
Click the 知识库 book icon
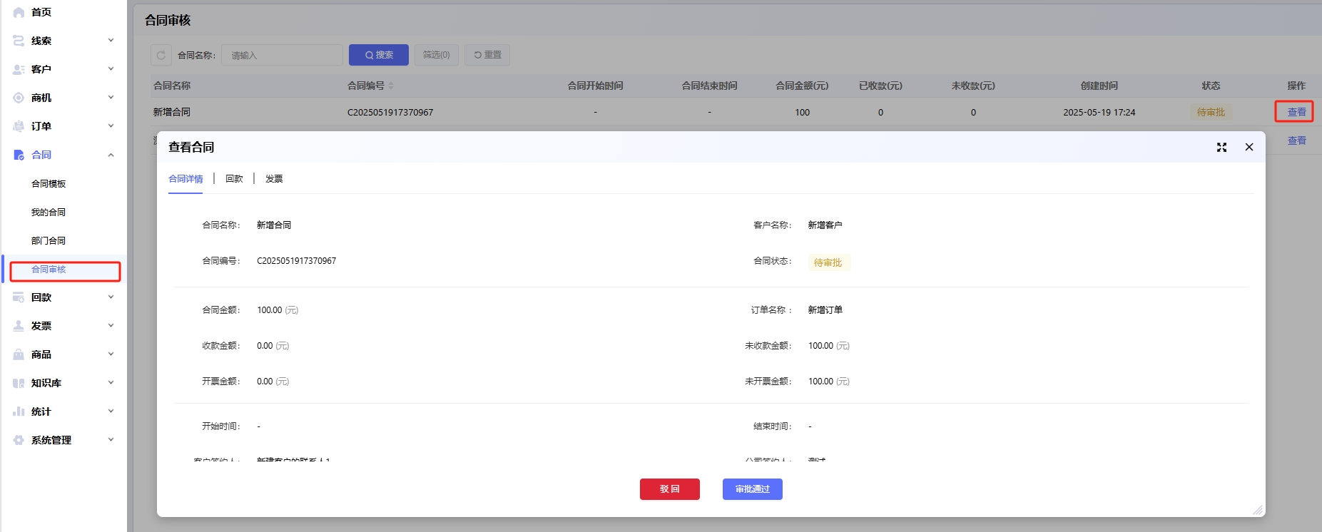point(19,383)
